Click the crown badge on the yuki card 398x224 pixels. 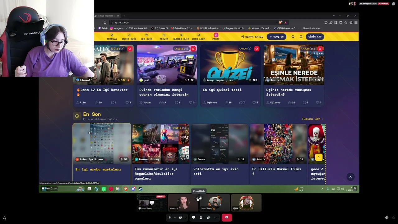[193, 49]
